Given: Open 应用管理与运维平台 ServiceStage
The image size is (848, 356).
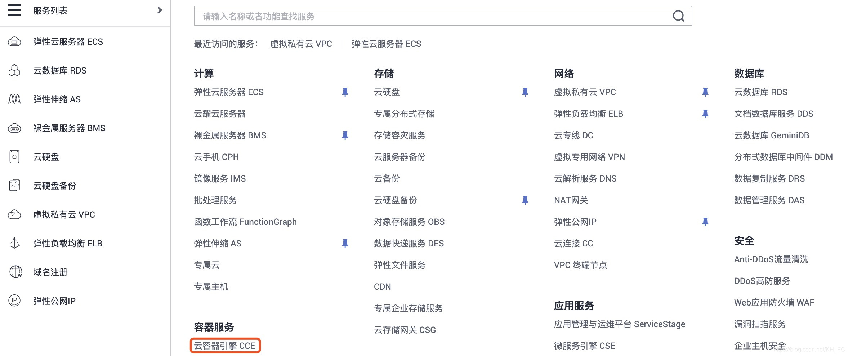Looking at the screenshot, I should [620, 324].
